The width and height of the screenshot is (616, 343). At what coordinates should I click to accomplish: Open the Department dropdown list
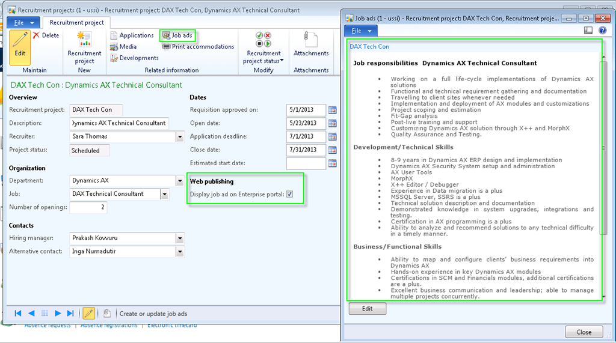point(179,181)
